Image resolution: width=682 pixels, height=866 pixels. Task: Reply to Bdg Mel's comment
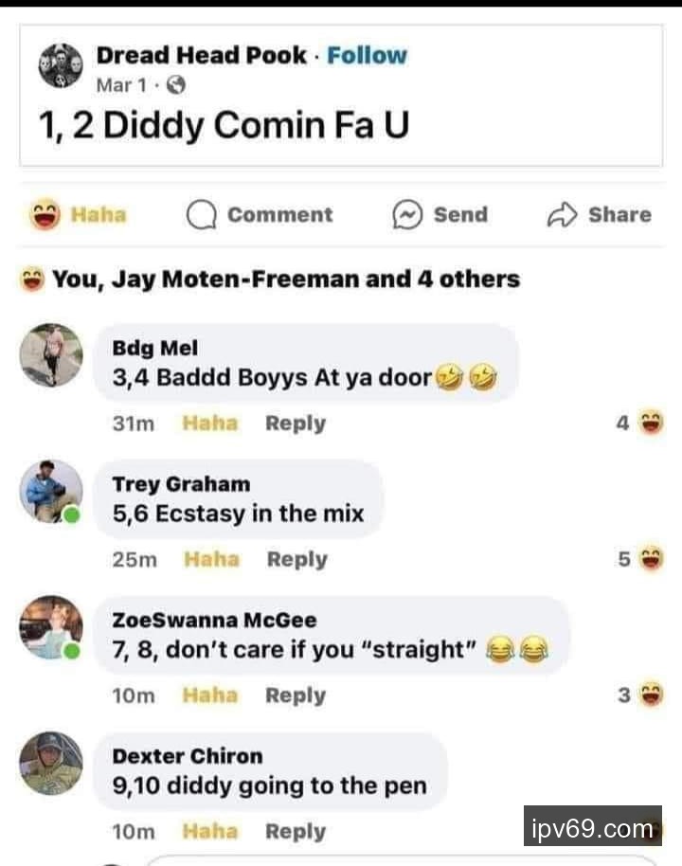(296, 424)
